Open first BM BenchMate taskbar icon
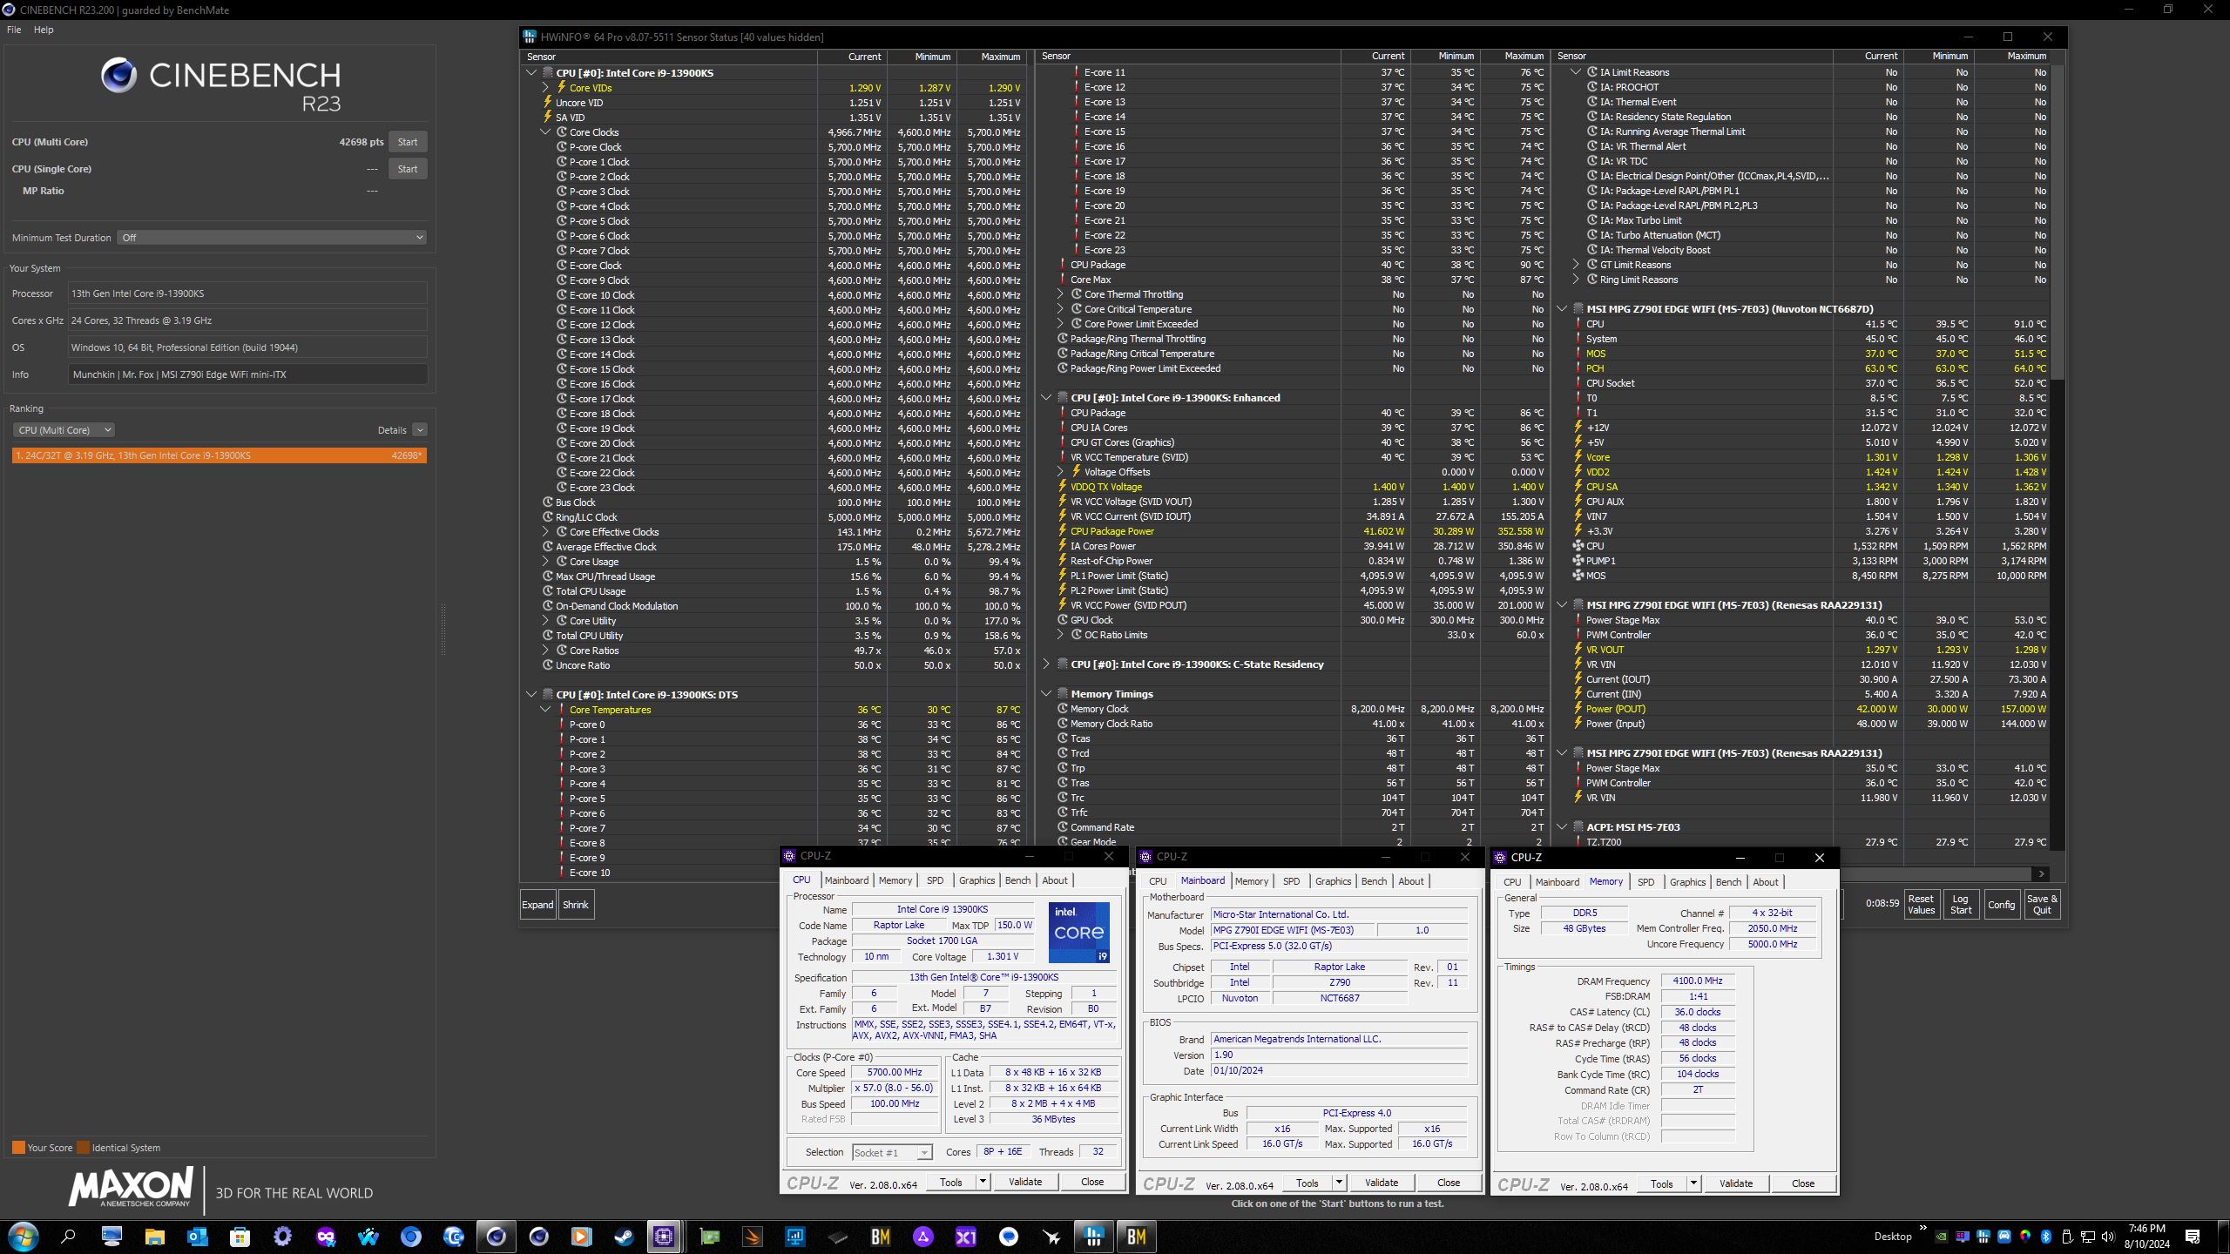The width and height of the screenshot is (2230, 1254). 881,1237
